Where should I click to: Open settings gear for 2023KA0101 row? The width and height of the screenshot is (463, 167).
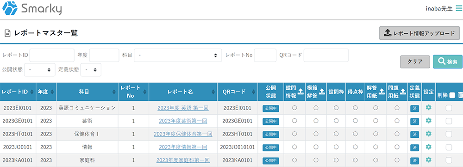pyautogui.click(x=428, y=160)
